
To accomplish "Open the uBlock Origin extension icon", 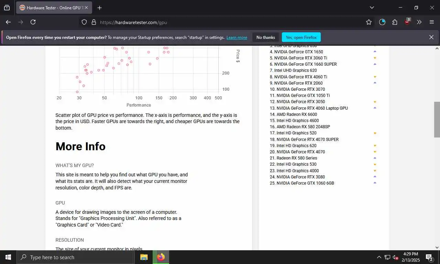I will [407, 22].
